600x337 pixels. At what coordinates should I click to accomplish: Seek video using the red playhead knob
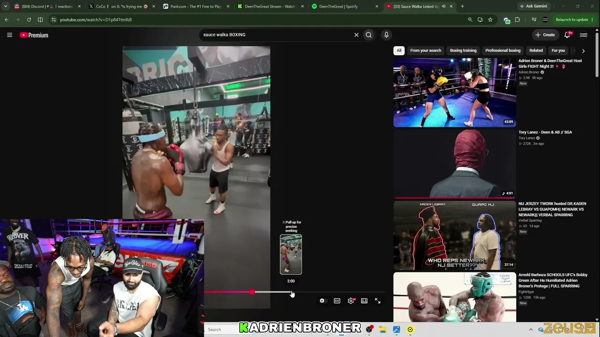tap(252, 292)
